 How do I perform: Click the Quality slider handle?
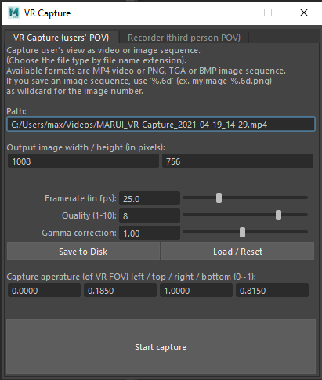point(278,215)
